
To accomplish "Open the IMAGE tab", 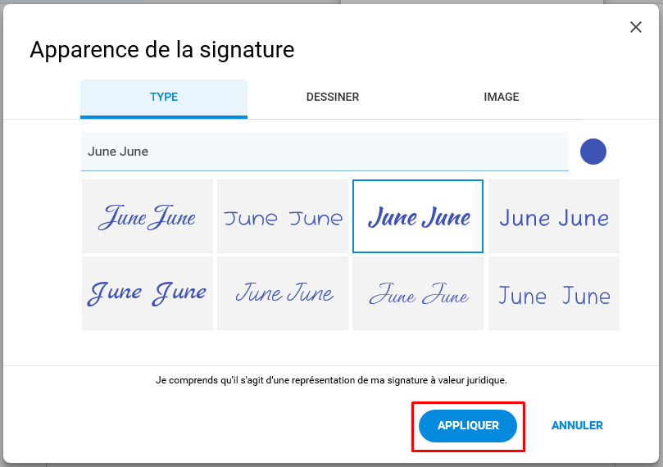I will (501, 97).
